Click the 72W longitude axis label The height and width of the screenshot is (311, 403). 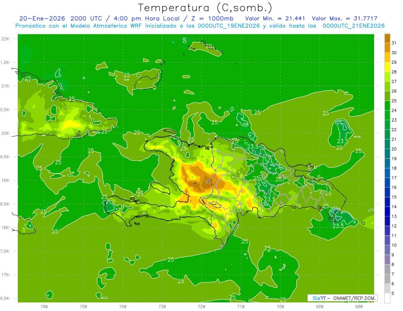[201, 306]
